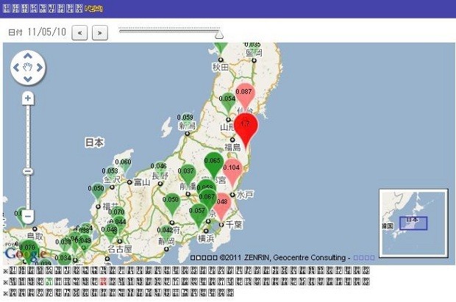Screen dimensions: 456x302
Task: Pan the map up with arrow control
Action: [28, 57]
